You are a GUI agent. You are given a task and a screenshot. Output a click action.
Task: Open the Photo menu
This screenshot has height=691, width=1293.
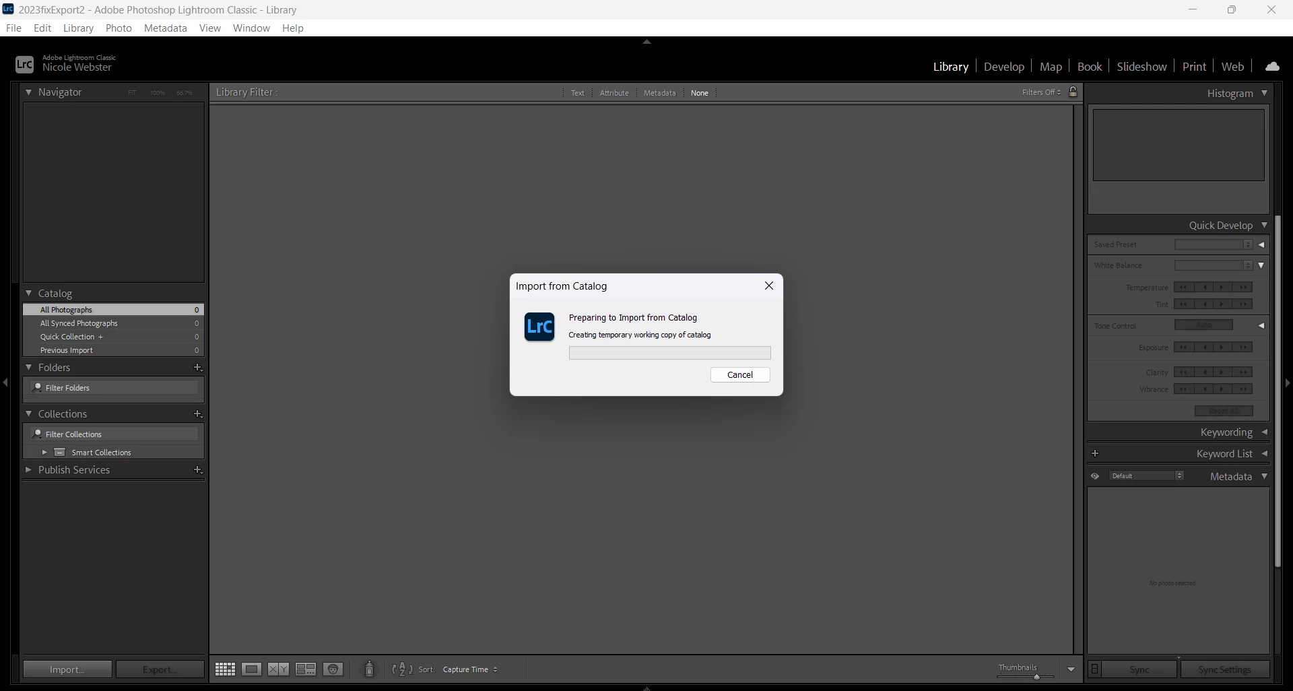tap(119, 28)
